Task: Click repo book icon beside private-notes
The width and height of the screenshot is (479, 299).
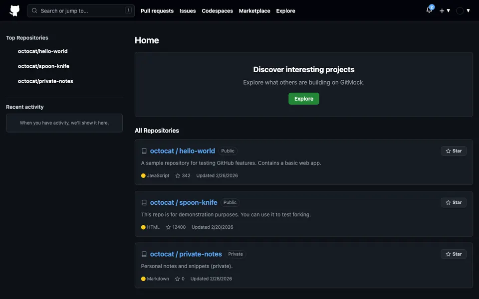Action: [x=144, y=254]
